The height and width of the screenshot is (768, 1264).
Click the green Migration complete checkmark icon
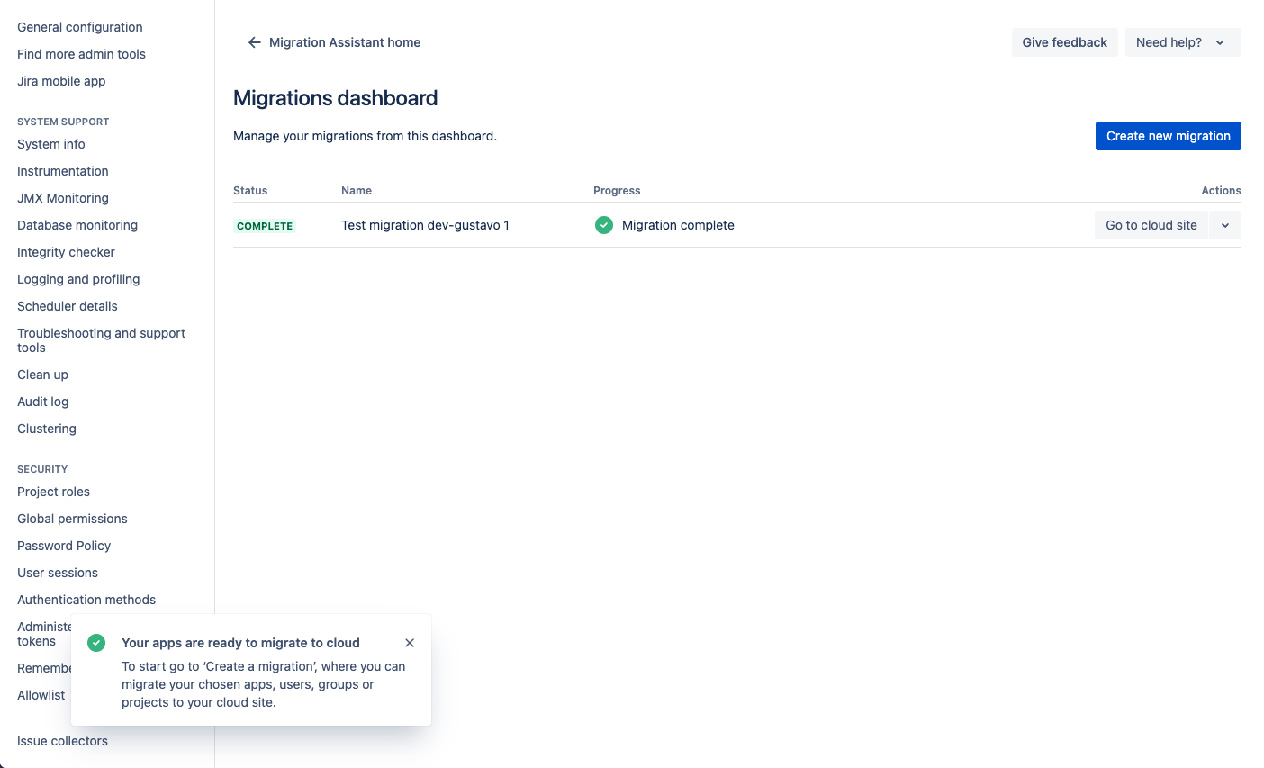click(x=604, y=225)
